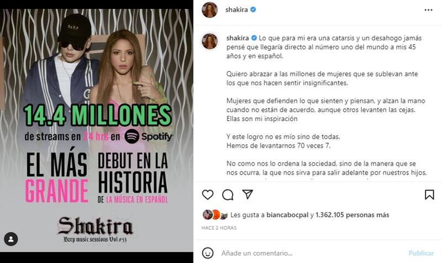Click the verified badge in post header

tap(253, 9)
